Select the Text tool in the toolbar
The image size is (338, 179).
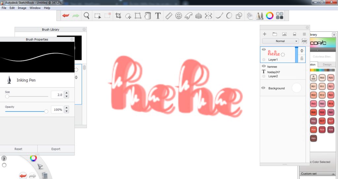(x=158, y=16)
